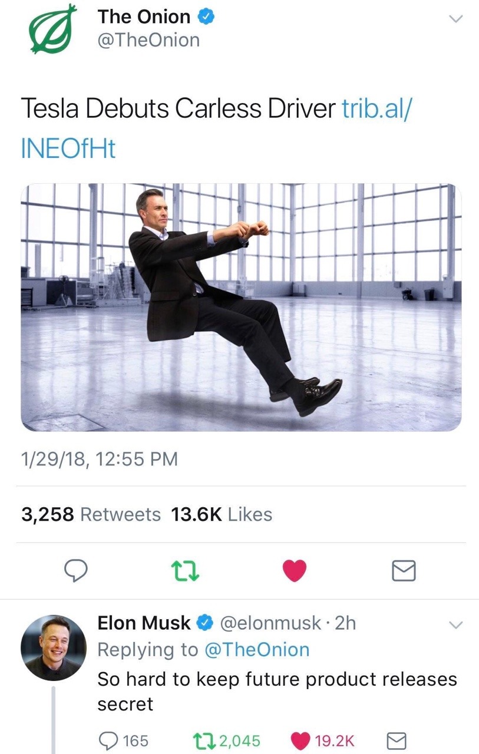This screenshot has height=754, width=479.
Task: Tap the @TheOnion handle under header
Action: (x=148, y=40)
